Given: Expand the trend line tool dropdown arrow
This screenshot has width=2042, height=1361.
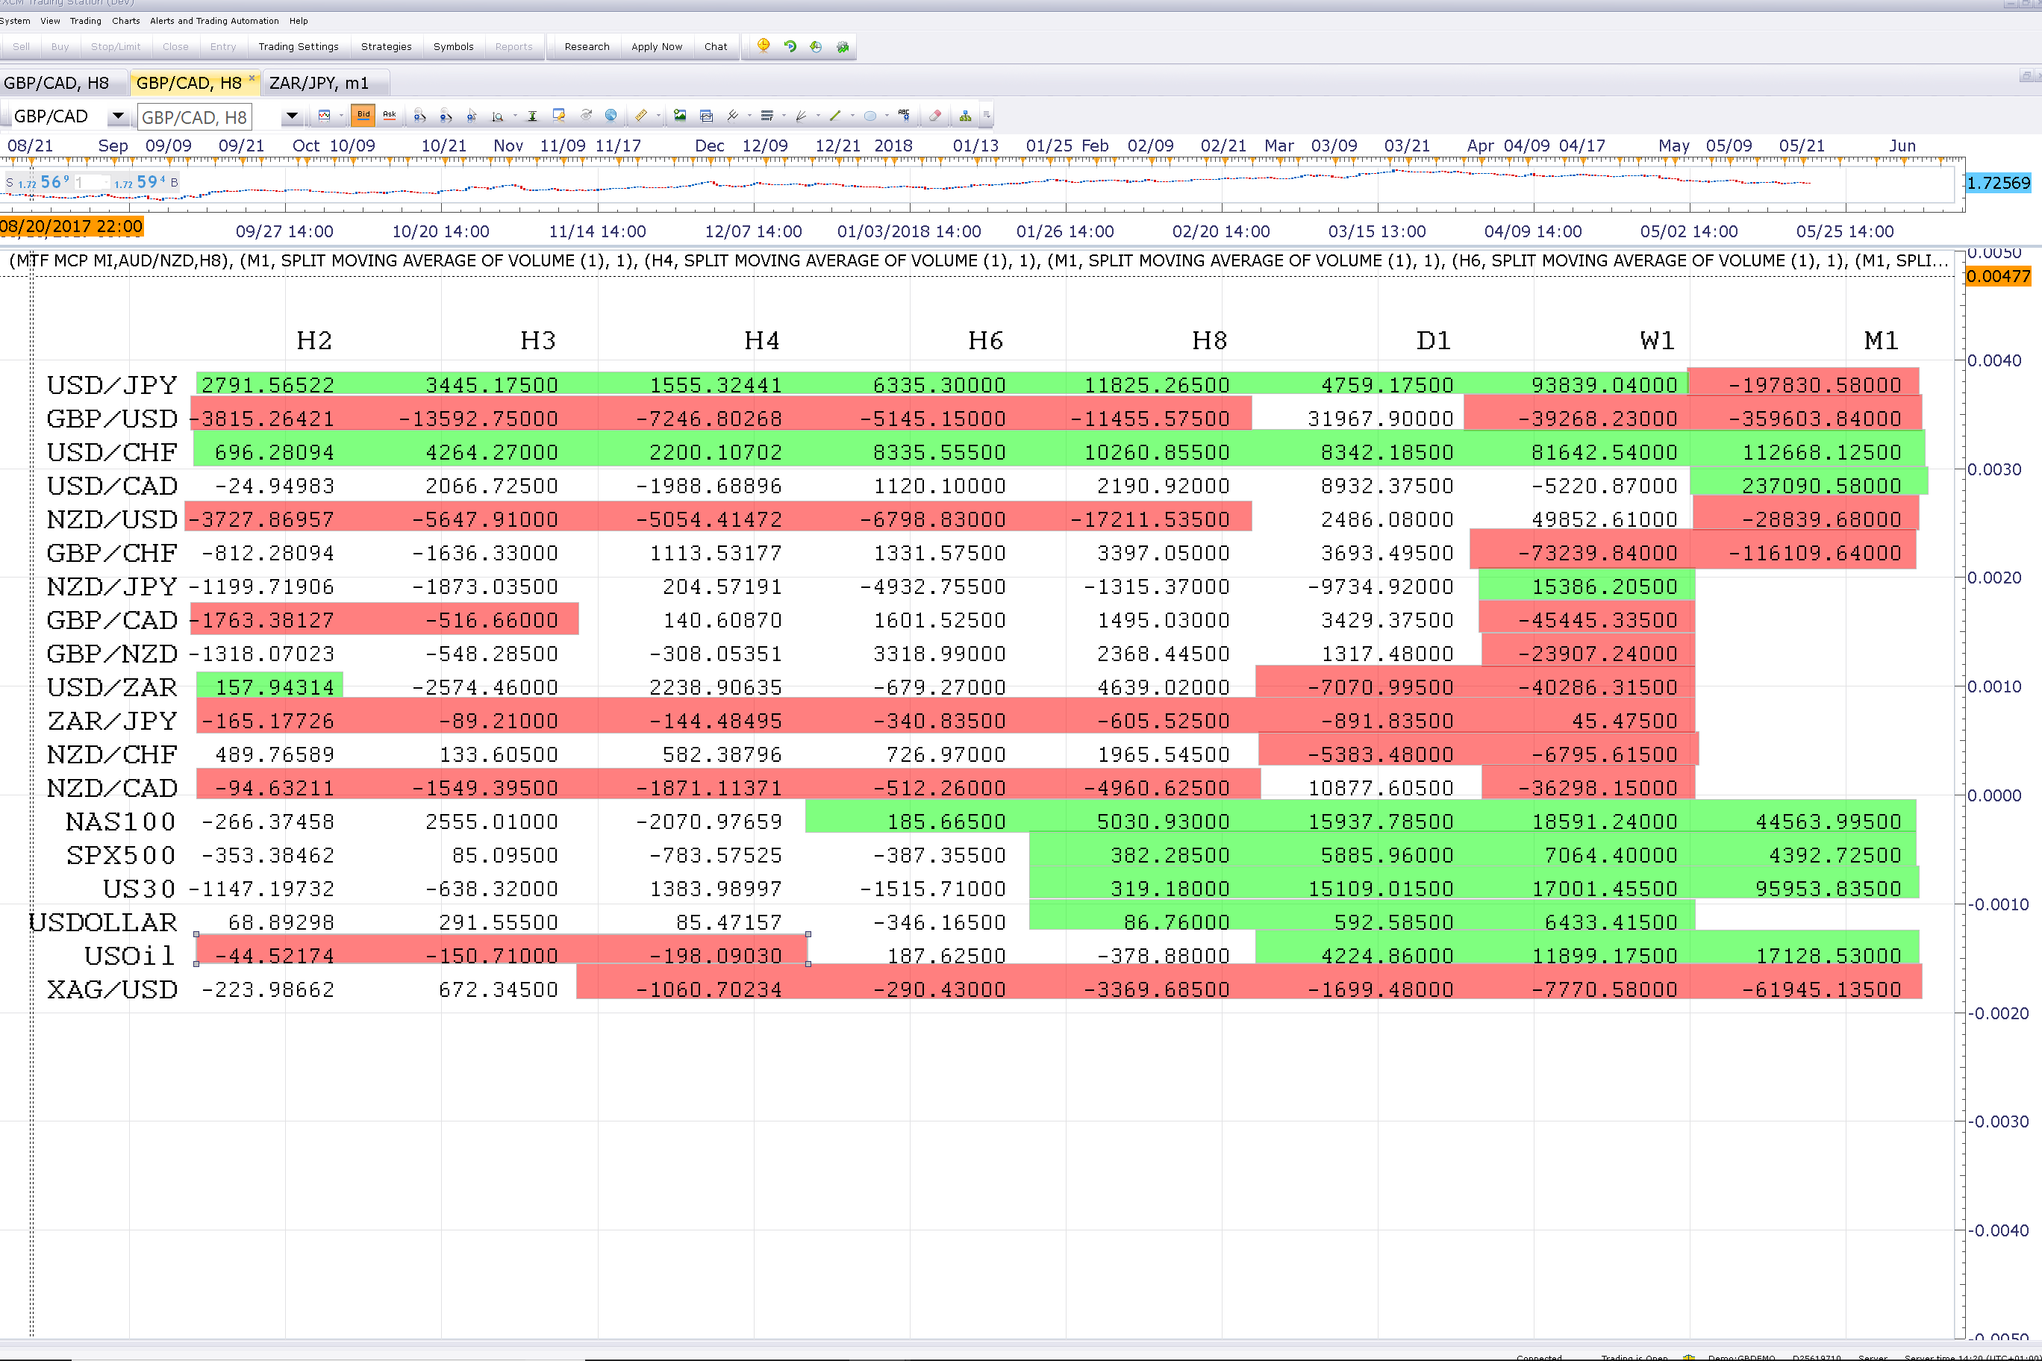Looking at the screenshot, I should 852,116.
